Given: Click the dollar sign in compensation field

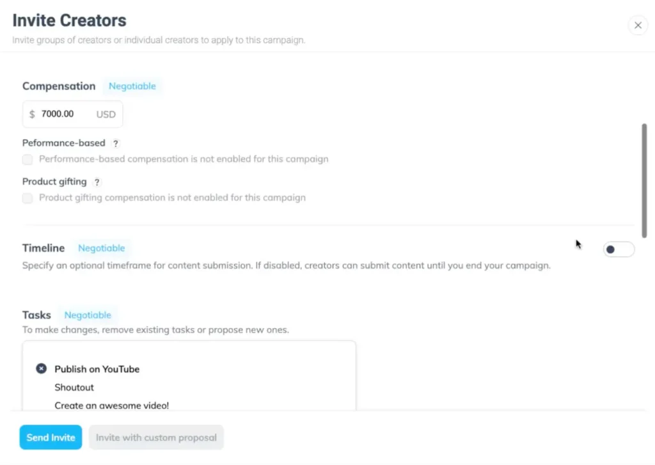Looking at the screenshot, I should tap(32, 114).
